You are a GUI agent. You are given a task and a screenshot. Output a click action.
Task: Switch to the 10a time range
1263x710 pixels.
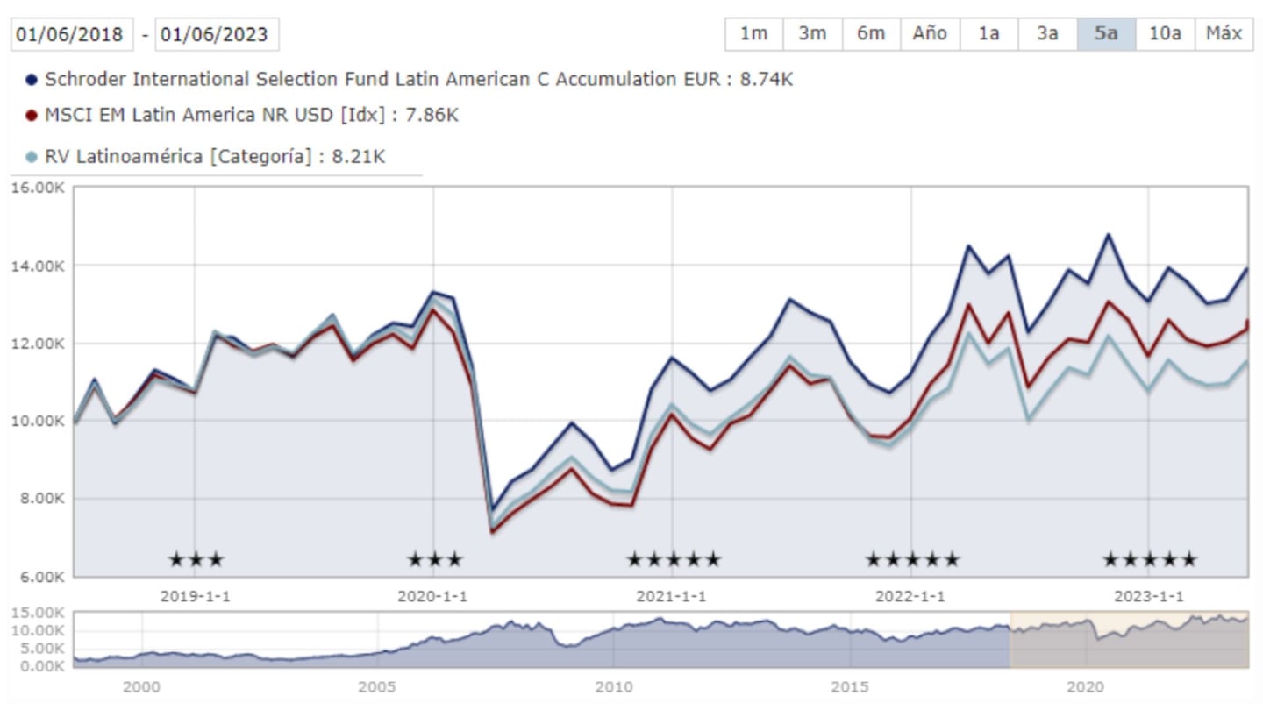click(x=1165, y=34)
